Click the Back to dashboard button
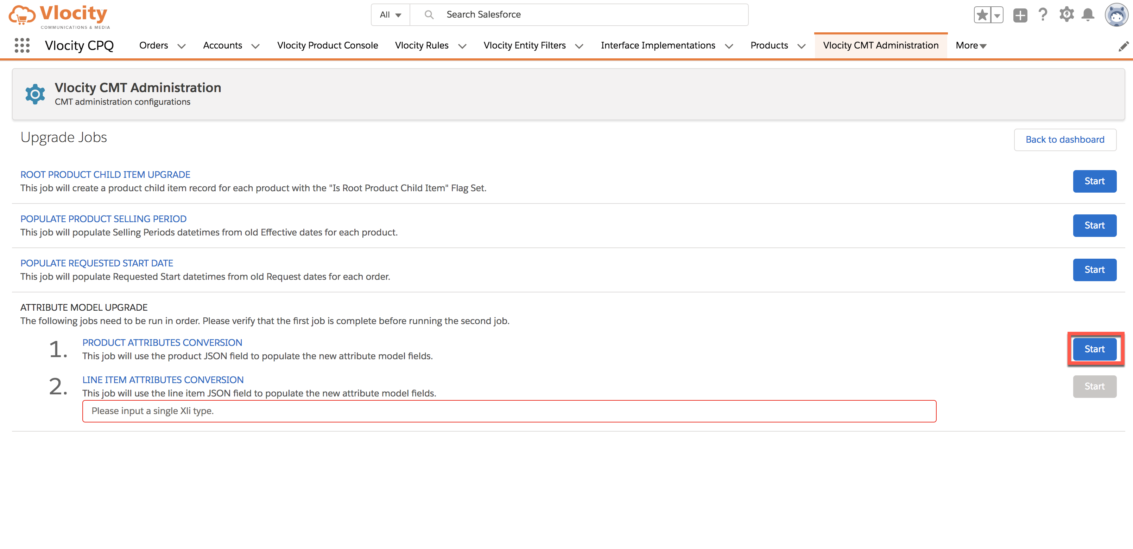The image size is (1133, 549). coord(1065,140)
